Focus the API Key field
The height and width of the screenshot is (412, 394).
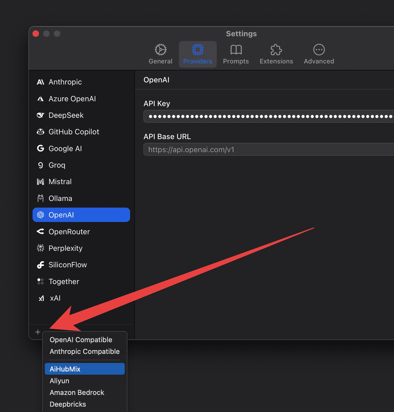(269, 116)
